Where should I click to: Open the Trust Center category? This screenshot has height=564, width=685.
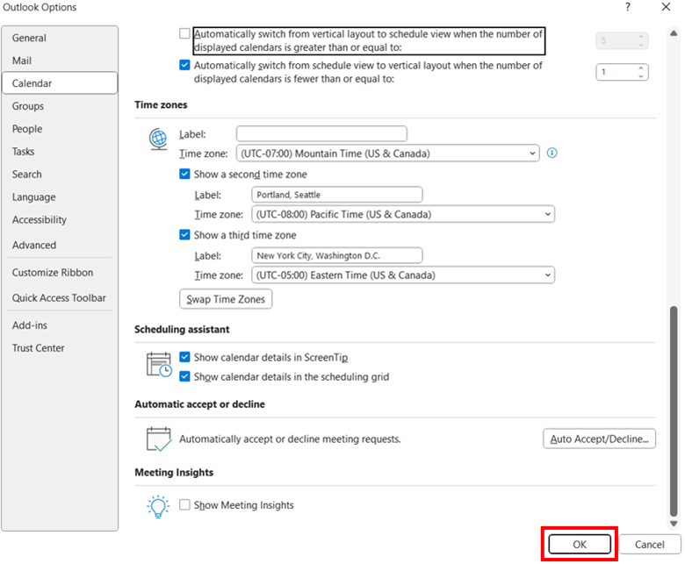(x=60, y=348)
